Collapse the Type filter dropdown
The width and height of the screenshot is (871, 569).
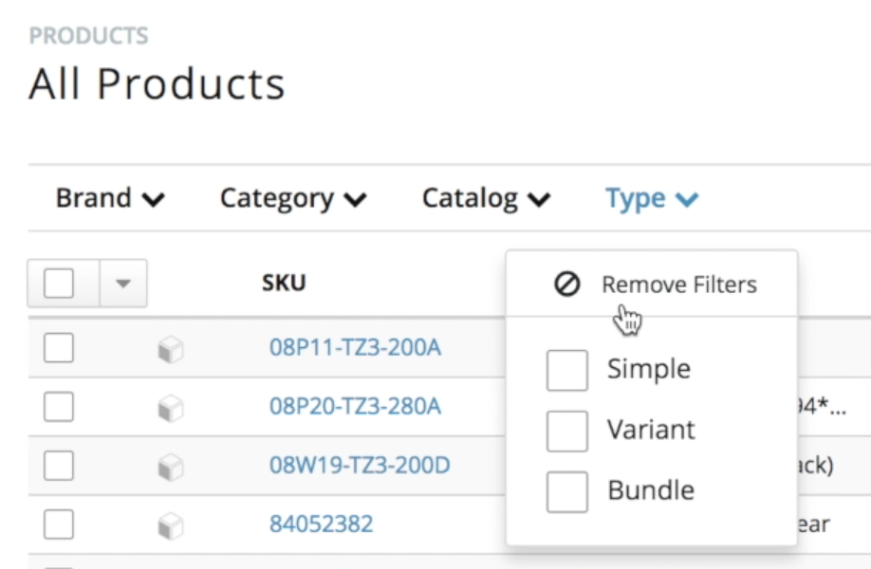point(652,198)
